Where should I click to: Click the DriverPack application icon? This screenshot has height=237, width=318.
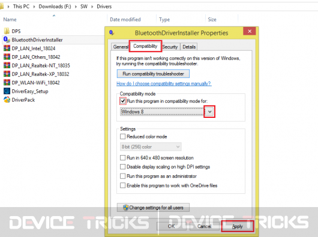tap(7, 100)
